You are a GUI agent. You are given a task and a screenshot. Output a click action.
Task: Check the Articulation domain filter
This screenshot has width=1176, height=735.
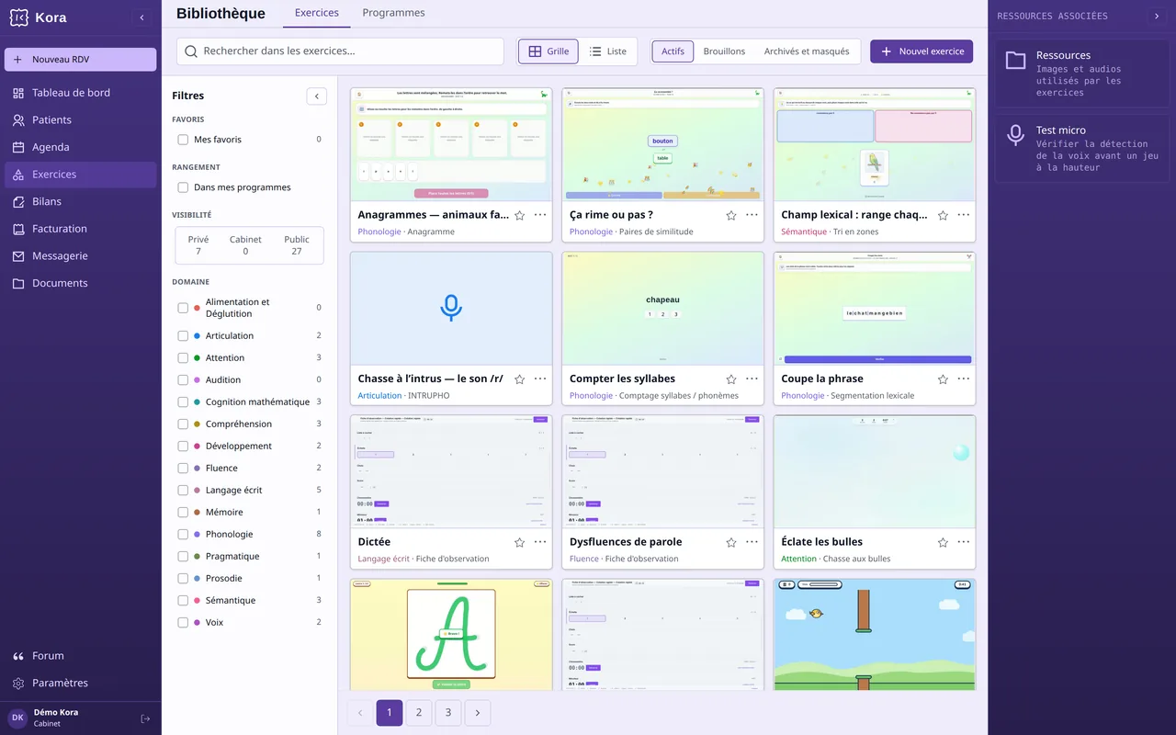point(183,336)
